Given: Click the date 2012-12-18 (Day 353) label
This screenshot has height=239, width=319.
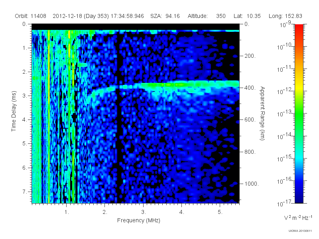Looking at the screenshot, I should point(81,16).
